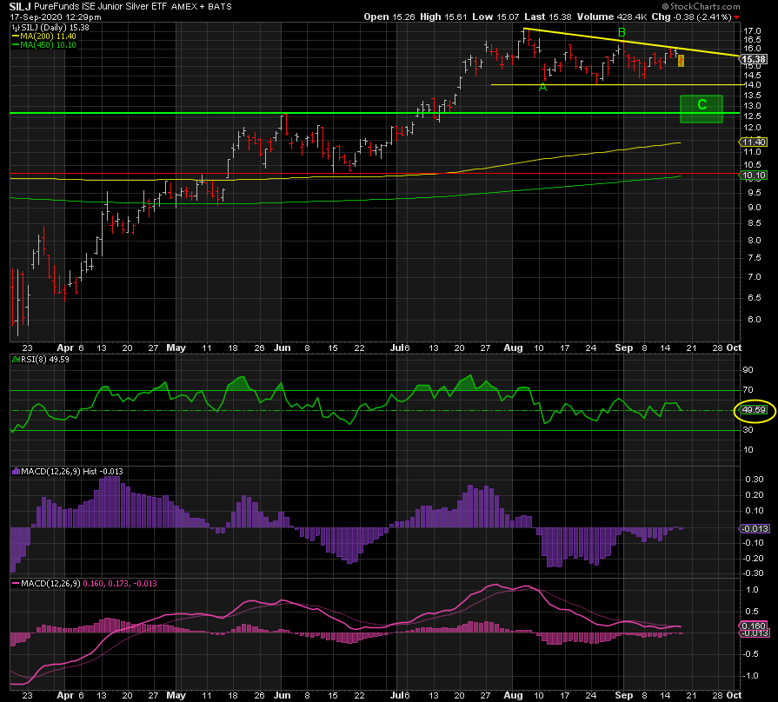
Task: Click the Last 15.38 value in header
Action: 549,17
